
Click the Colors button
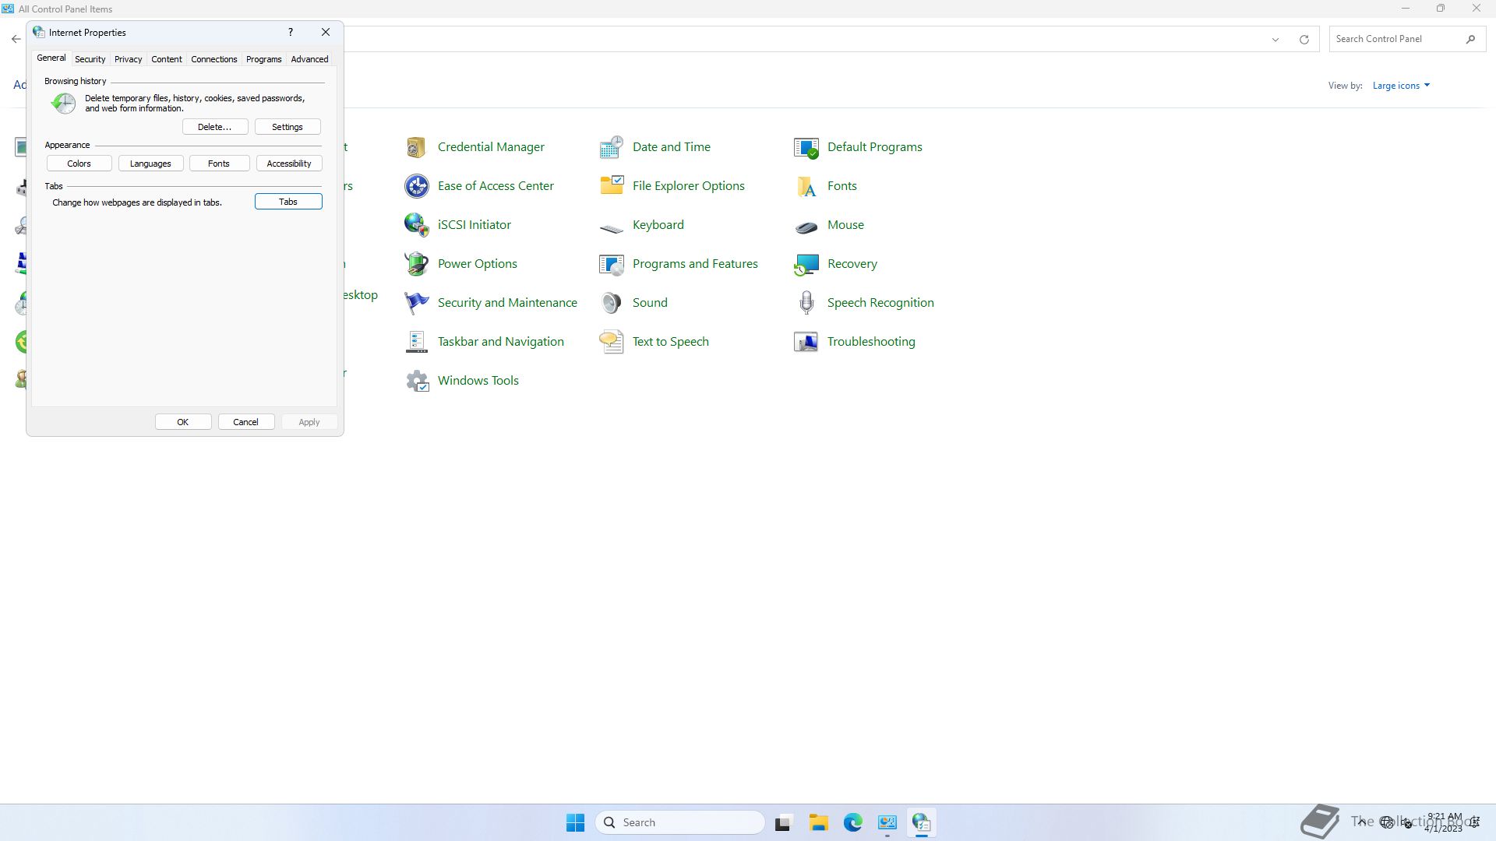[79, 164]
